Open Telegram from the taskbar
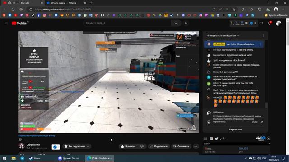289x162 pixels. click(22, 158)
